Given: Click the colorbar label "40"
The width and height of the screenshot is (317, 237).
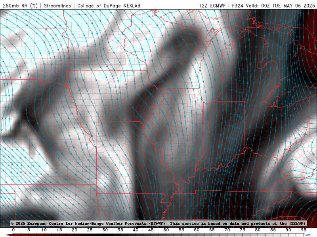Looking at the screenshot, I should pos(136,230).
